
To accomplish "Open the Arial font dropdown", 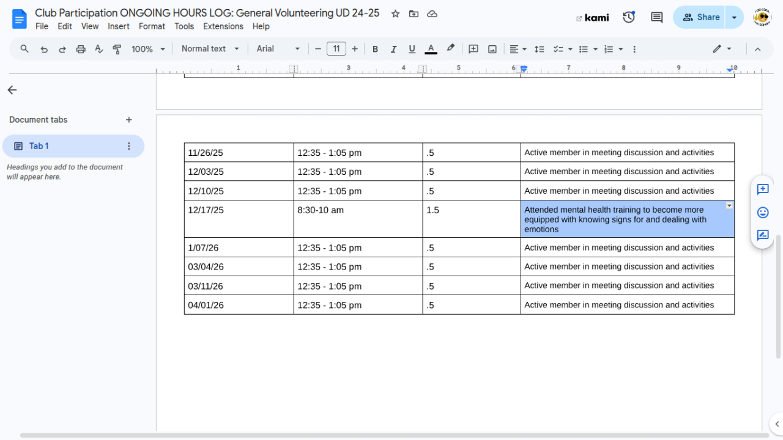I will [x=278, y=49].
